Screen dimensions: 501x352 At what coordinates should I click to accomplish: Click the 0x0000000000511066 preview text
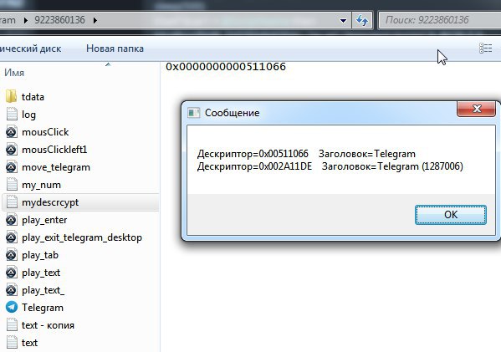pyautogui.click(x=226, y=67)
